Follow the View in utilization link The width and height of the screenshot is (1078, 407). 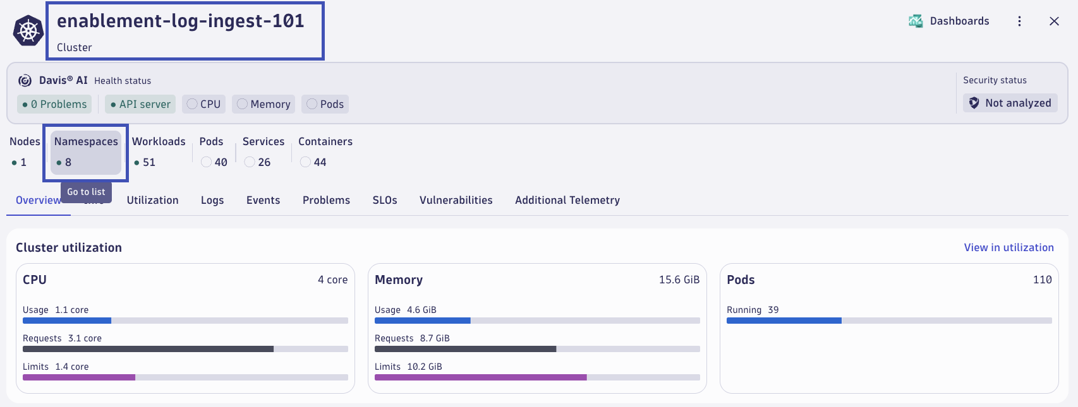click(1008, 247)
